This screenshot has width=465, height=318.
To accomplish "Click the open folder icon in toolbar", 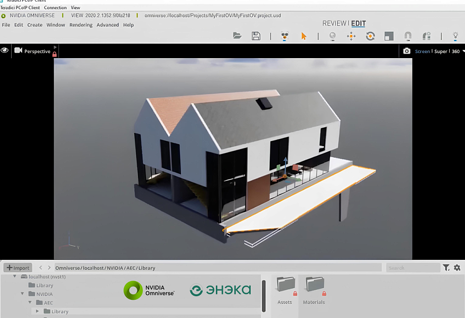I will (237, 36).
